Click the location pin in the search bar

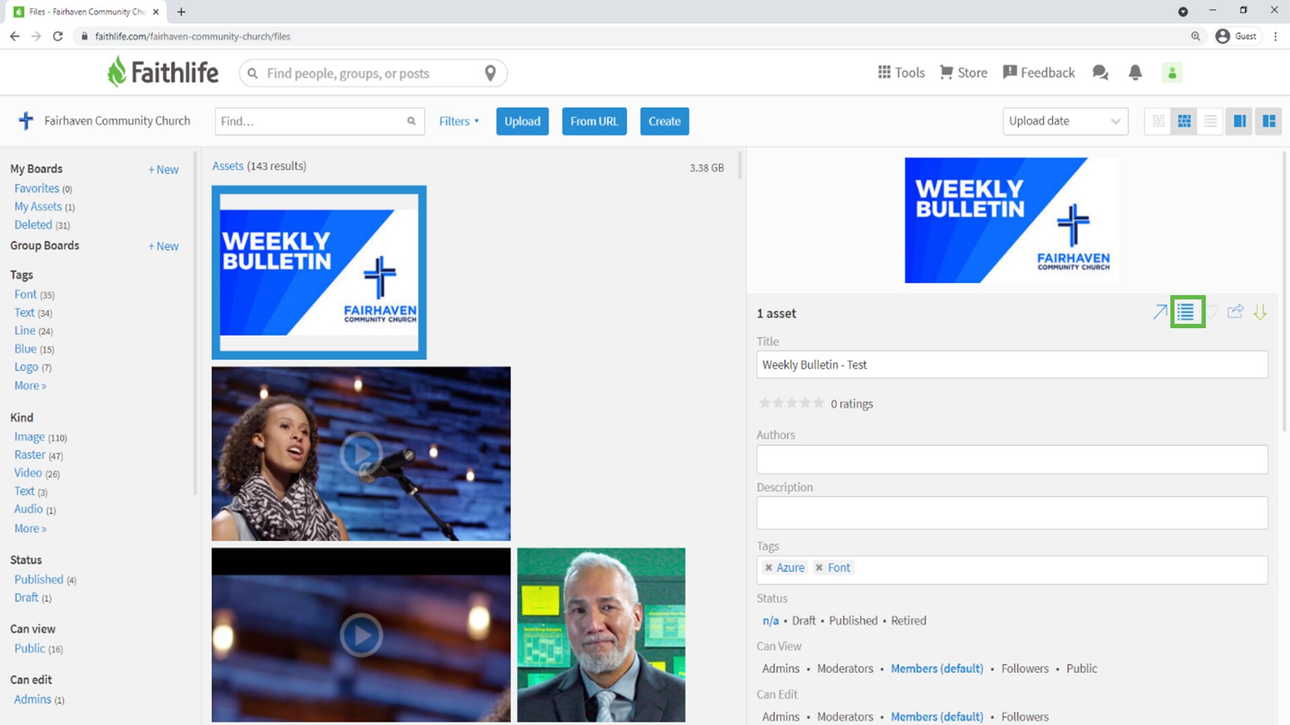pyautogui.click(x=490, y=73)
